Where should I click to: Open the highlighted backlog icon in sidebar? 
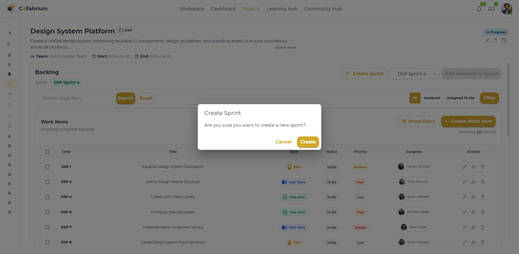[x=10, y=84]
